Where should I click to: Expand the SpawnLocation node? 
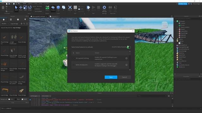pos(177,27)
